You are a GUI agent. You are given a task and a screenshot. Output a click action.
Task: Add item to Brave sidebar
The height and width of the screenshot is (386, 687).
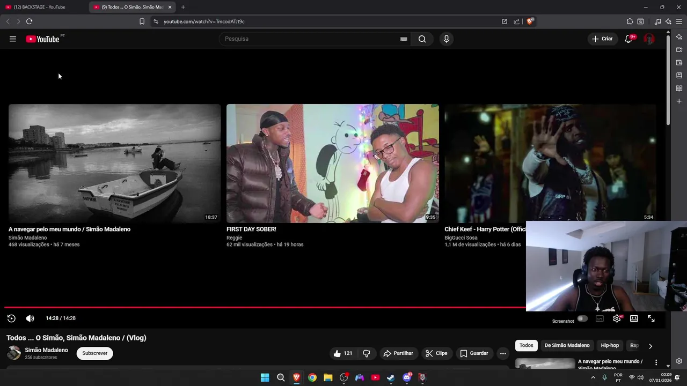click(x=679, y=101)
